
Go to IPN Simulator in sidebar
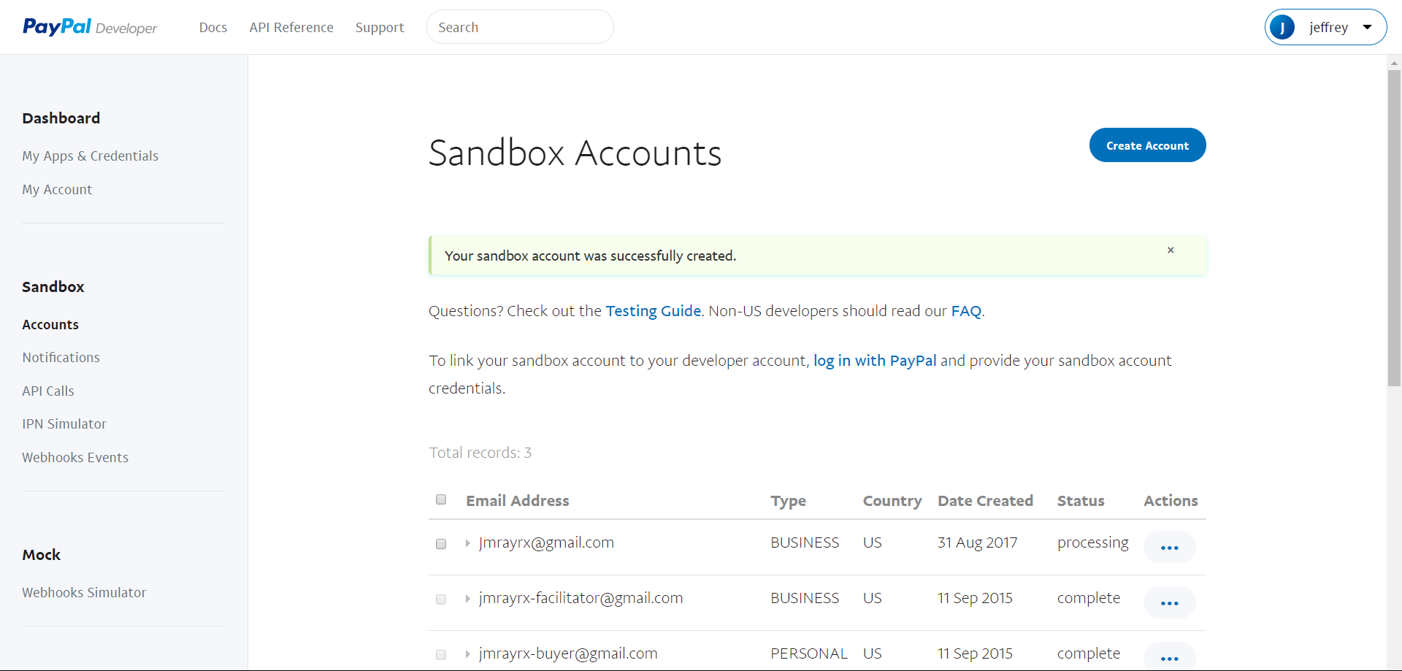pyautogui.click(x=64, y=423)
